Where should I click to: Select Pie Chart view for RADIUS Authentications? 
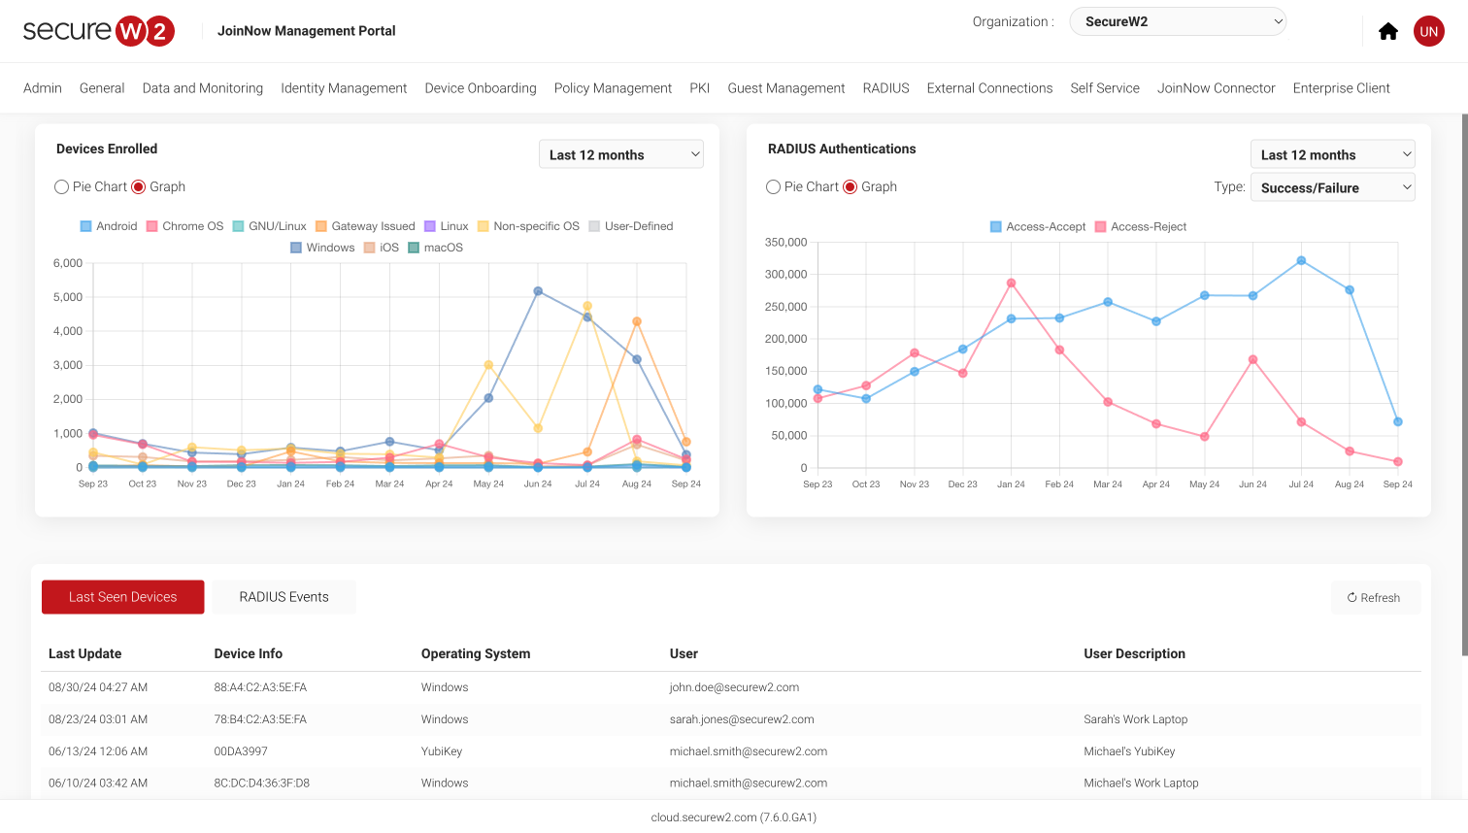pyautogui.click(x=773, y=186)
